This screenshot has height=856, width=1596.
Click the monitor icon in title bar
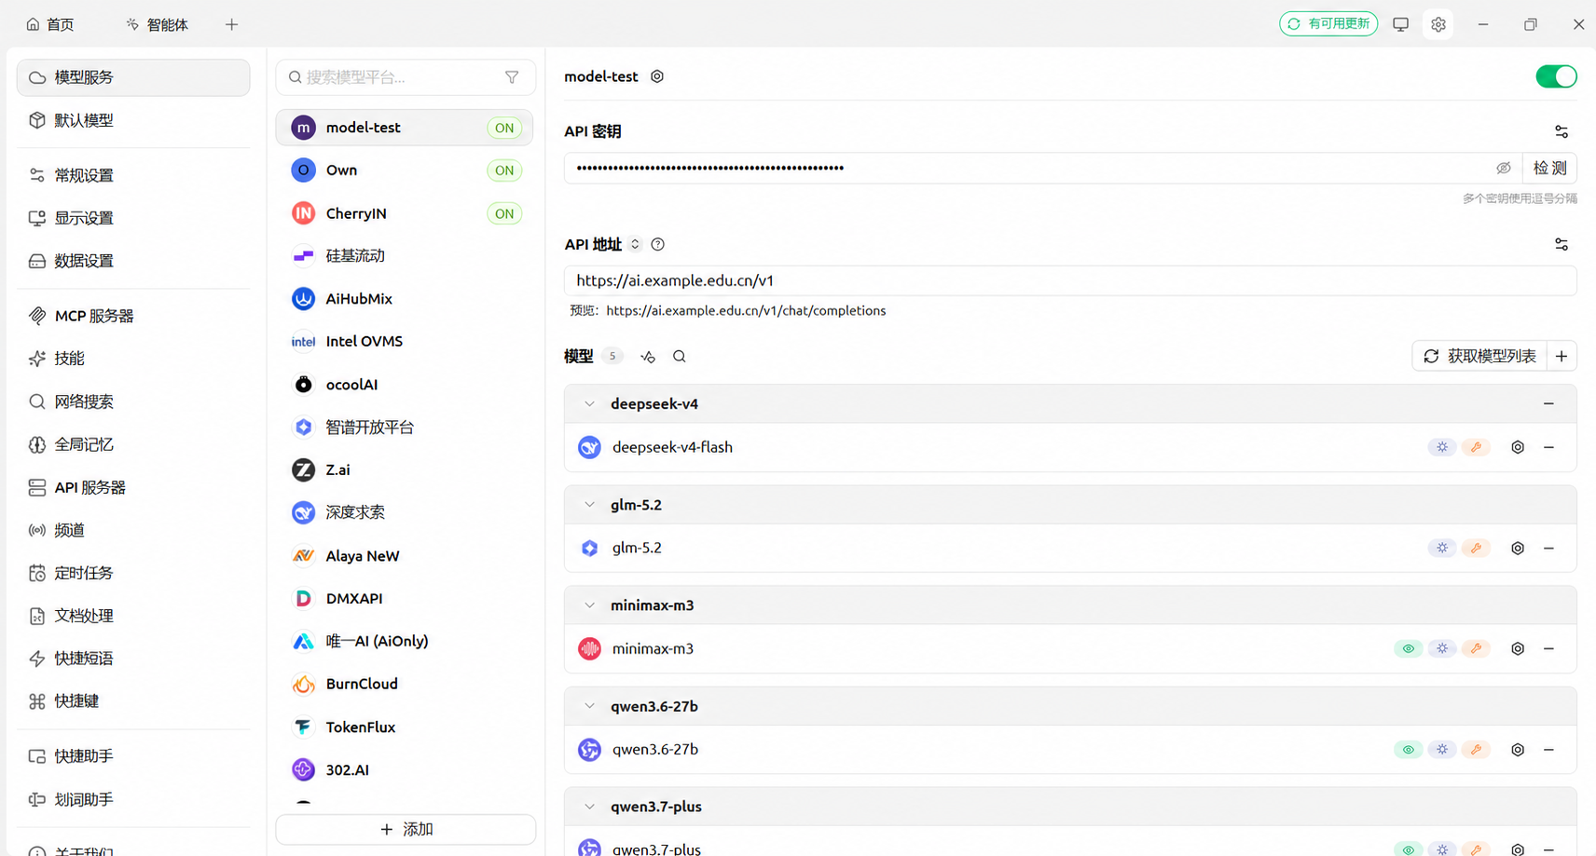click(x=1400, y=24)
